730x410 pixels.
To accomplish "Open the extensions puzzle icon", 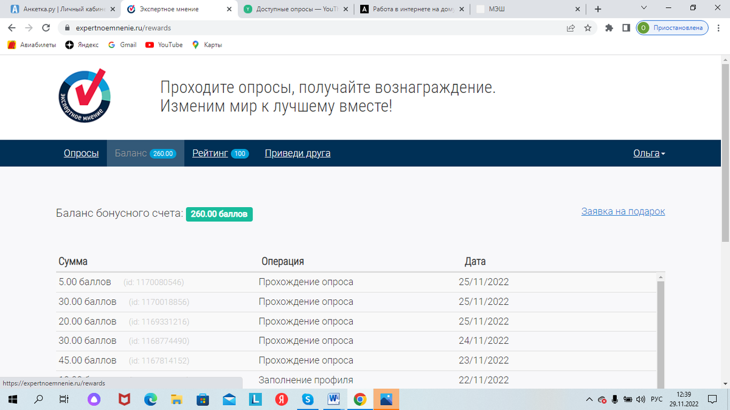I will pos(608,27).
